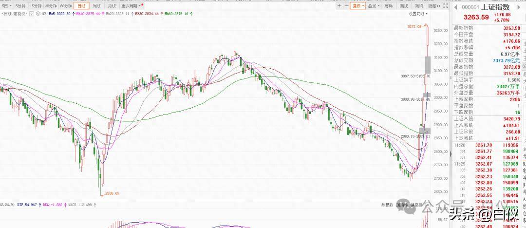Viewport: 526px width, 228px height.
Task: Expand the 更多周期 dropdown
Action: pos(131,6)
